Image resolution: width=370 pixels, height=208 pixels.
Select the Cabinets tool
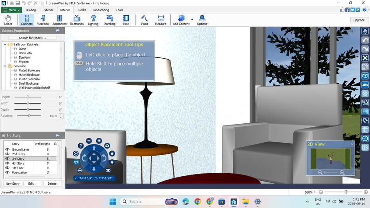(x=26, y=20)
